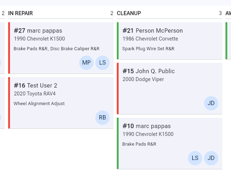231x179 pixels.
Task: Click the LS avatar on card #27
Action: click(102, 63)
